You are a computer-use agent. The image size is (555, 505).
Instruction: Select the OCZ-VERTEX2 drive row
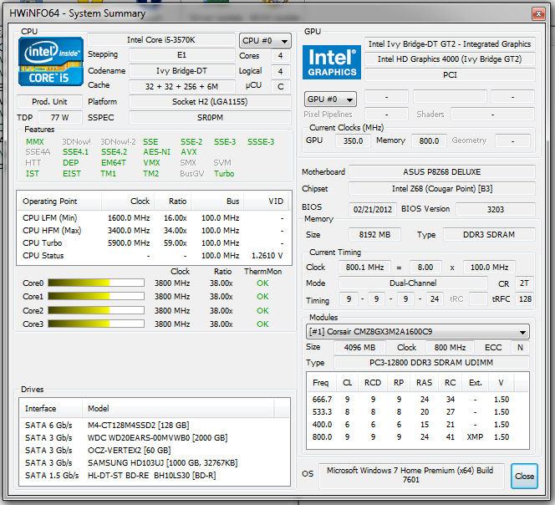tap(155, 450)
